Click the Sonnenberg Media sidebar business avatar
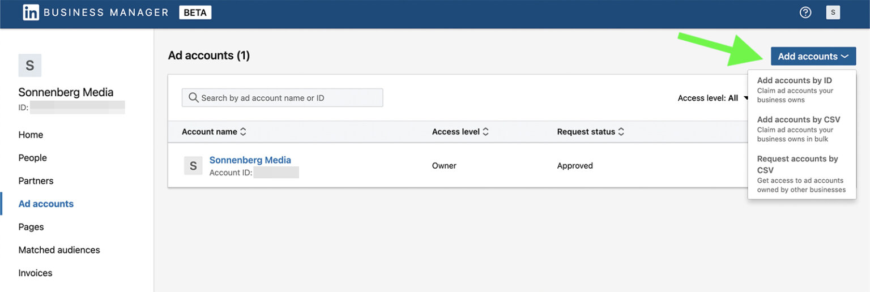 tap(30, 66)
